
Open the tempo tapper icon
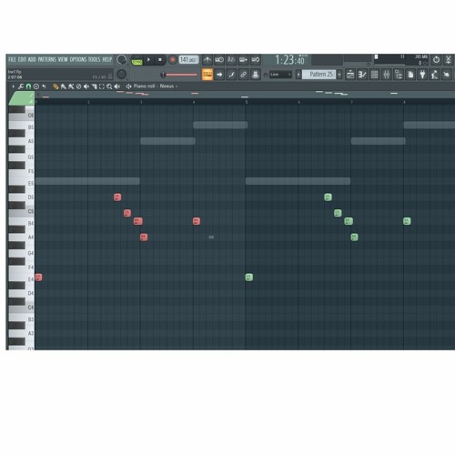[434, 75]
